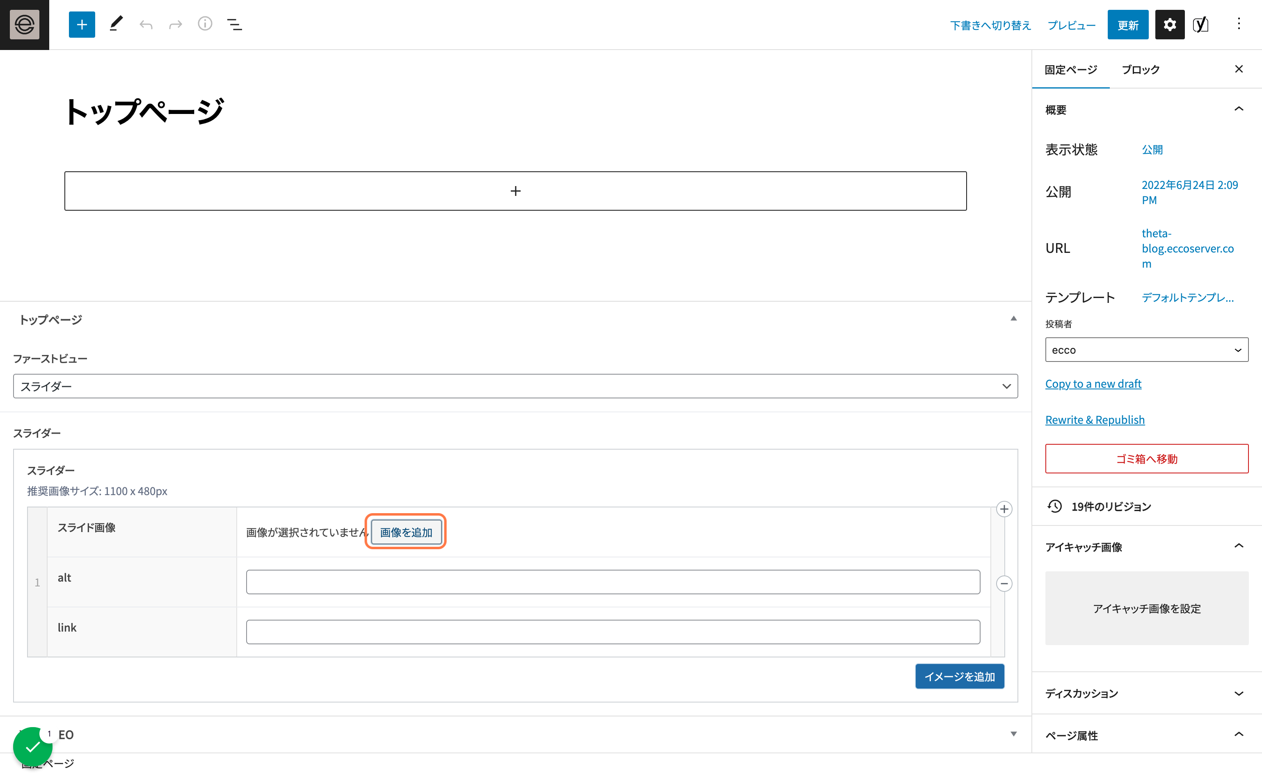Image resolution: width=1262 pixels, height=773 pixels.
Task: Click the 画像を追加 button
Action: (x=406, y=532)
